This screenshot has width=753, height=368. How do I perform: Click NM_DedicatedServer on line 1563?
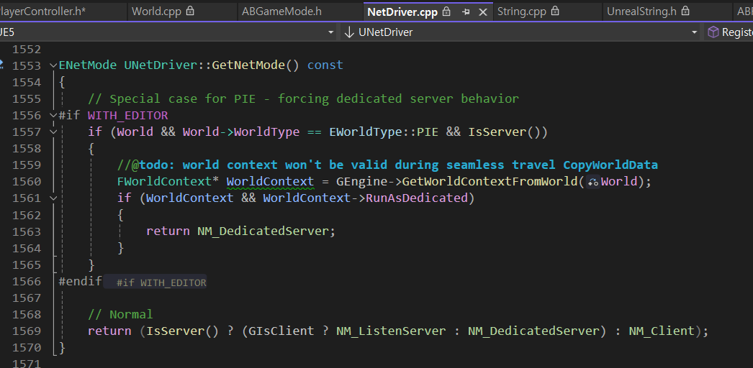(263, 231)
